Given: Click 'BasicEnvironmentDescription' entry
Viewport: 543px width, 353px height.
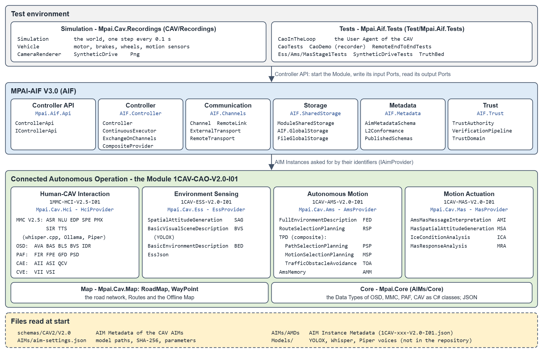Looking at the screenshot, I should coord(188,246).
